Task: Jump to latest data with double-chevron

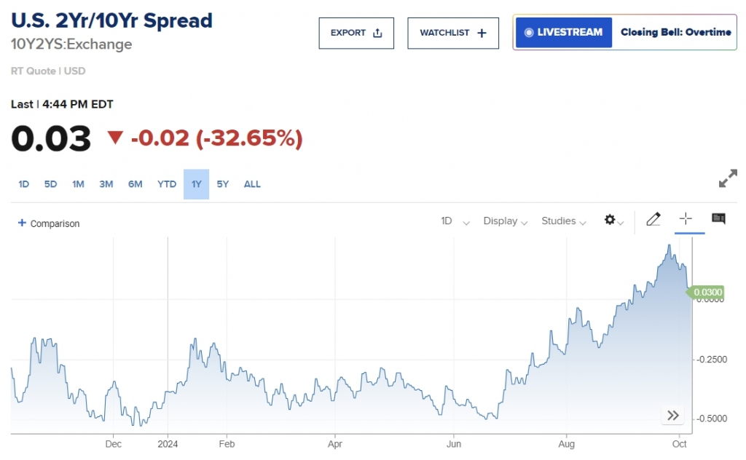Action: [x=673, y=416]
